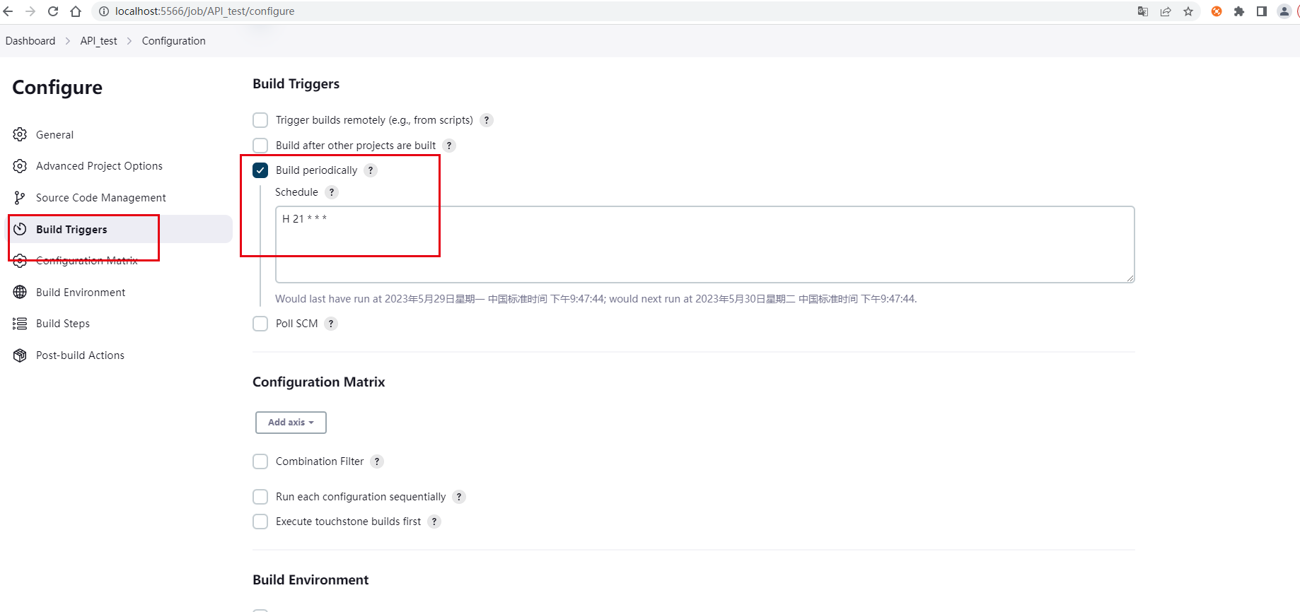Uncheck the Build periodically checkbox
Screen dimensions: 1300x612
tap(260, 170)
